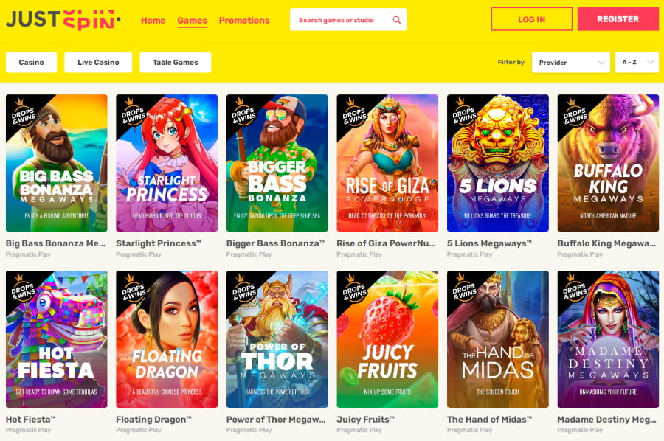Click Drops & Wins badge on Juicy Fruits
664x441 pixels.
[x=353, y=289]
